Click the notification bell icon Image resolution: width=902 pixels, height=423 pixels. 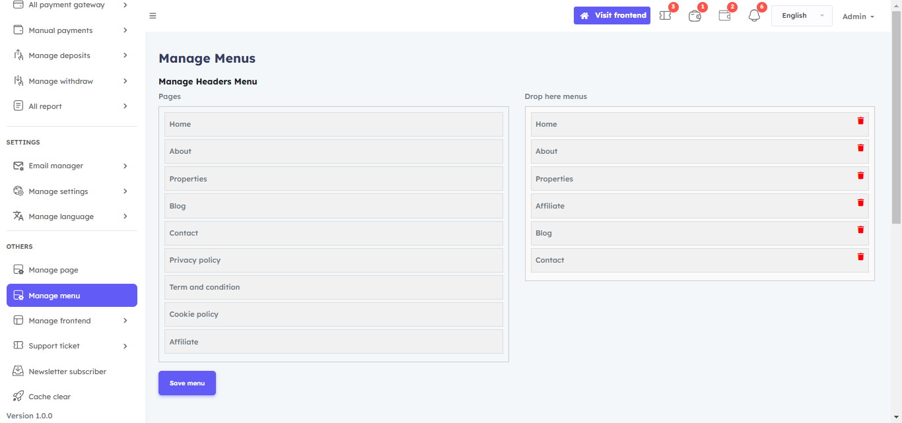[x=754, y=16]
